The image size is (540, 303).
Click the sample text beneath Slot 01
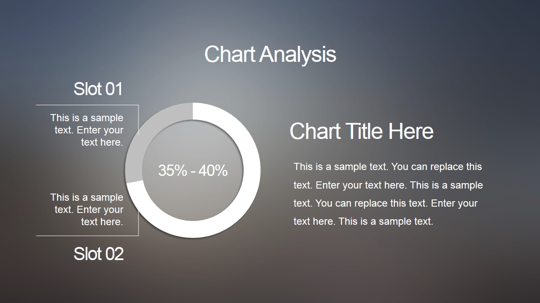(87, 130)
